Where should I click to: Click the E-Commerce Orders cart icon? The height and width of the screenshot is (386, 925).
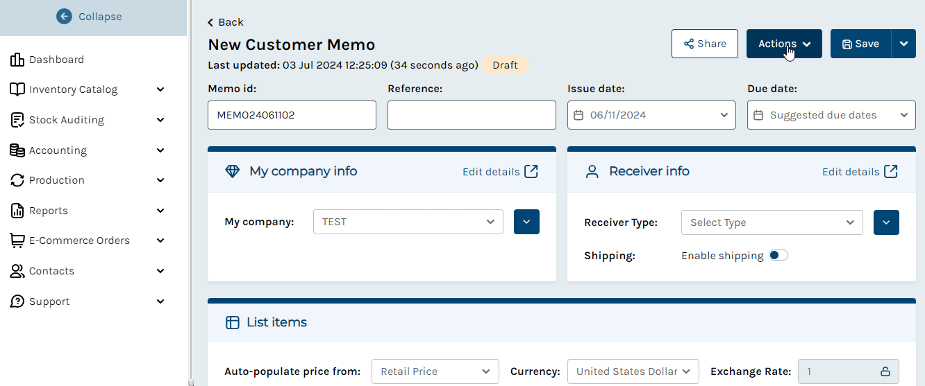(17, 240)
